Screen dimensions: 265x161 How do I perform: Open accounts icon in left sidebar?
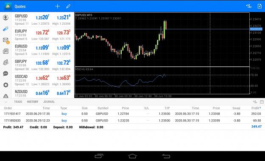pos(6,17)
